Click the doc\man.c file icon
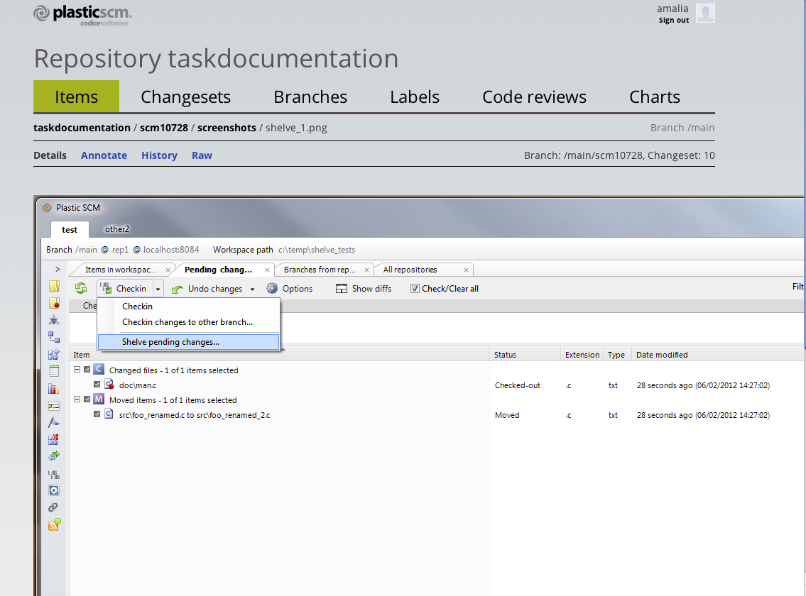Viewport: 806px width, 596px height. pos(109,385)
